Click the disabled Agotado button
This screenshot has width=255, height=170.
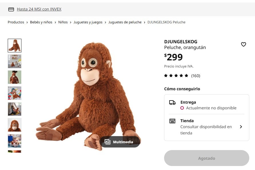pos(206,158)
